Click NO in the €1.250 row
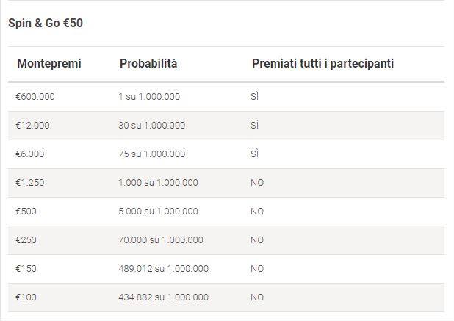The image size is (454, 321). [257, 183]
